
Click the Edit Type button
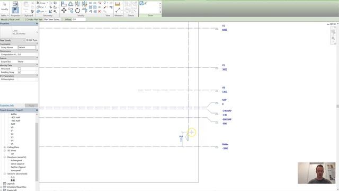click(32, 40)
